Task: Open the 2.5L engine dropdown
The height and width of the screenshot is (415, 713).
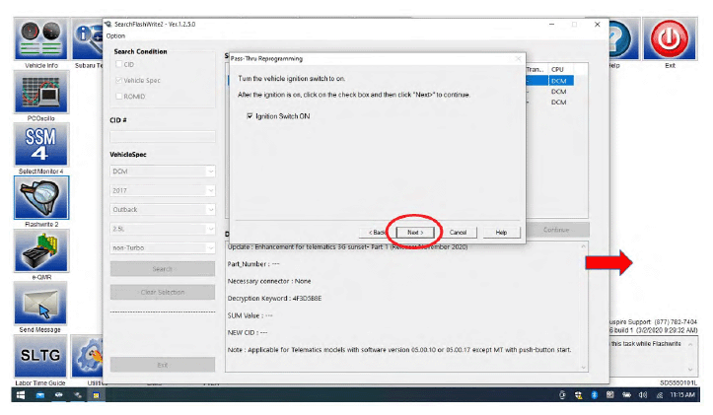Action: 163,229
